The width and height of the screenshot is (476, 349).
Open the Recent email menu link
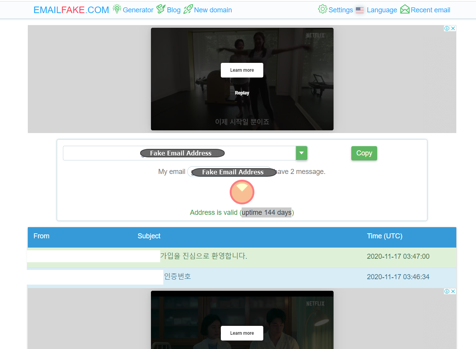coord(430,10)
